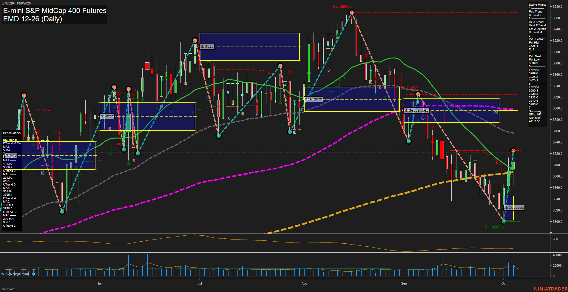Click the 3800.0 price axis label
568x292 pixels.
coord(558,109)
